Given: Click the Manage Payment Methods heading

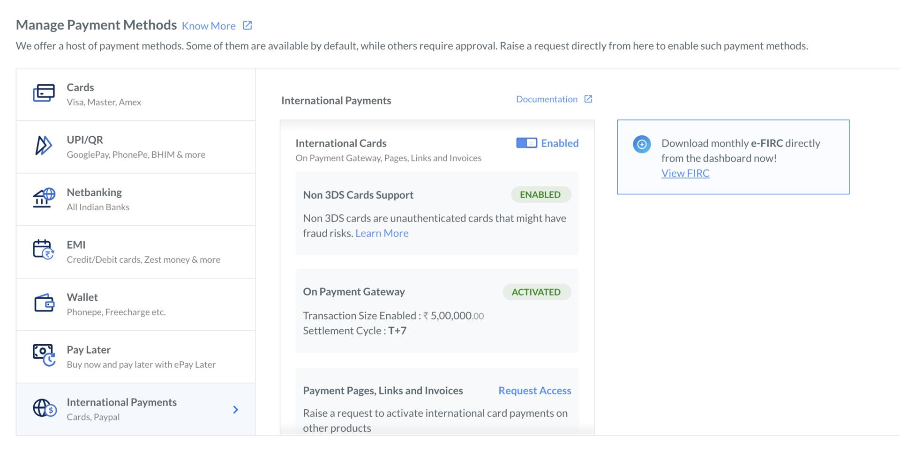Looking at the screenshot, I should point(96,25).
